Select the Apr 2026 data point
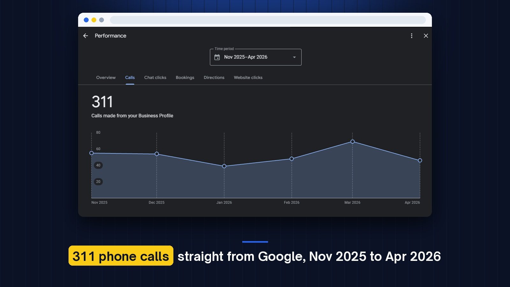This screenshot has height=287, width=510. pos(420,160)
